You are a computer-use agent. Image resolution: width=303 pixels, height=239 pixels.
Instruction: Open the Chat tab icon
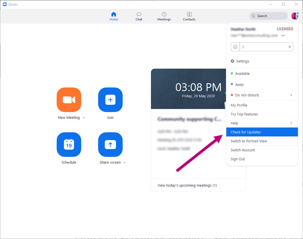(139, 14)
